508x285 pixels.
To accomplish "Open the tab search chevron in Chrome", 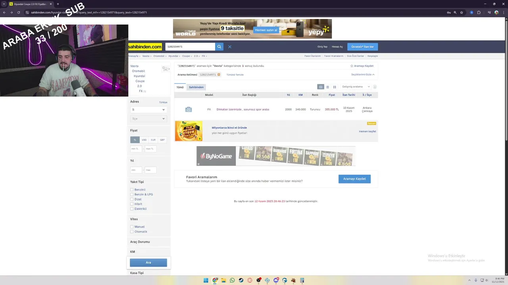I will tap(4, 4).
